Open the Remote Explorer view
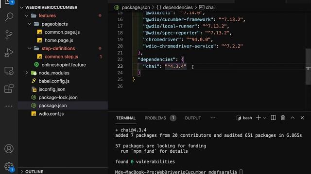 pos(9,71)
